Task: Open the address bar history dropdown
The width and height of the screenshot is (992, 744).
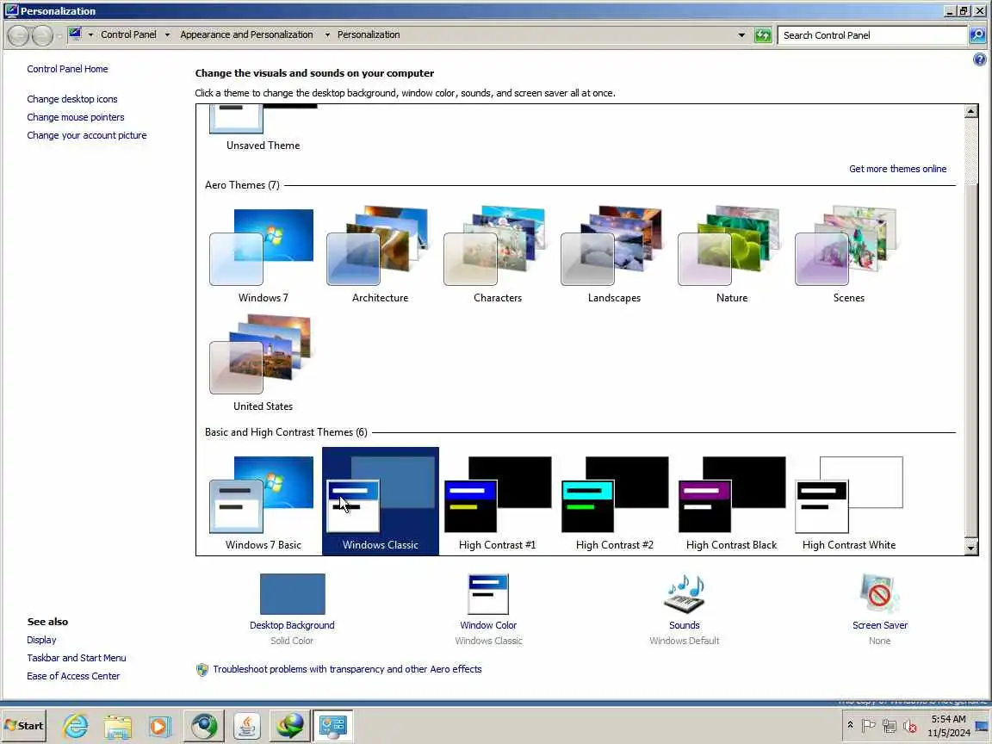Action: [x=741, y=35]
